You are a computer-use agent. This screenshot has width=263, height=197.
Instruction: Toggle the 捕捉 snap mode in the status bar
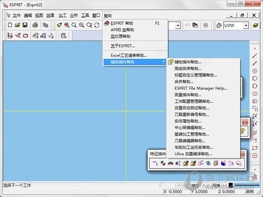(x=195, y=186)
